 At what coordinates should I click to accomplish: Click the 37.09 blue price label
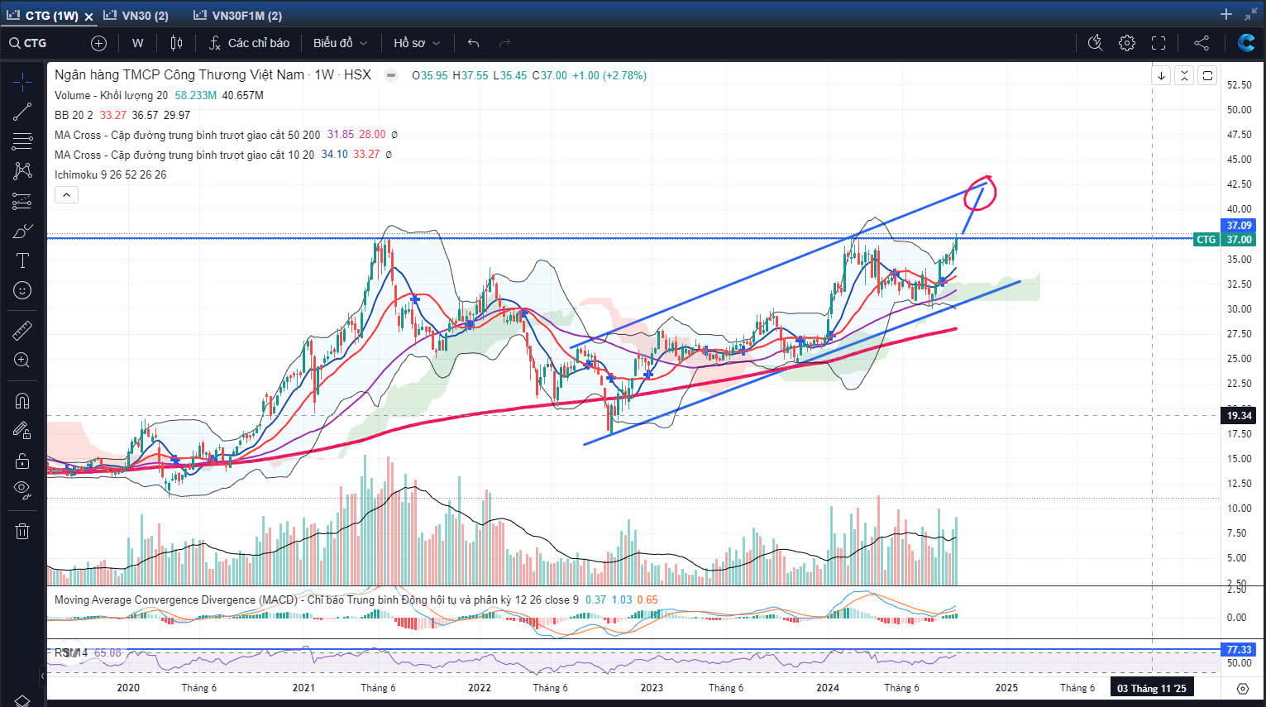[x=1239, y=226]
